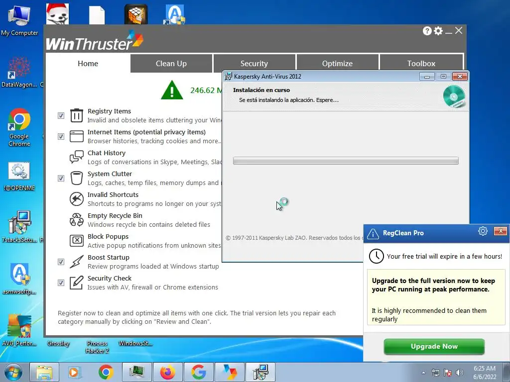This screenshot has height=382, width=510.
Task: Click Google icon in taskbar
Action: [198, 372]
